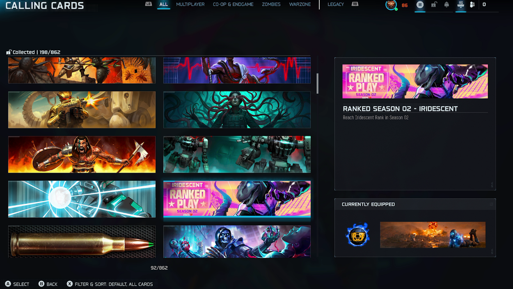Select the skull reaper calling card
The width and height of the screenshot is (513, 289).
pyautogui.click(x=237, y=241)
